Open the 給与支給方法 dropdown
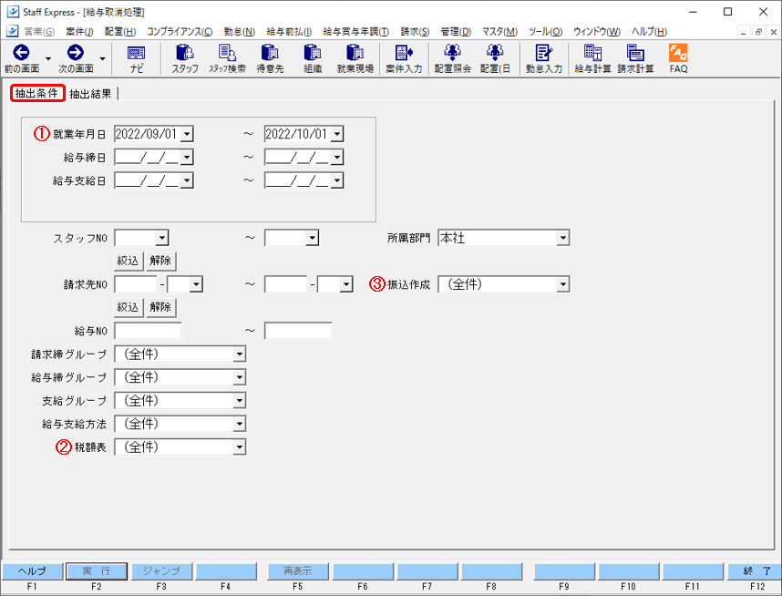The height and width of the screenshot is (596, 782). click(240, 424)
